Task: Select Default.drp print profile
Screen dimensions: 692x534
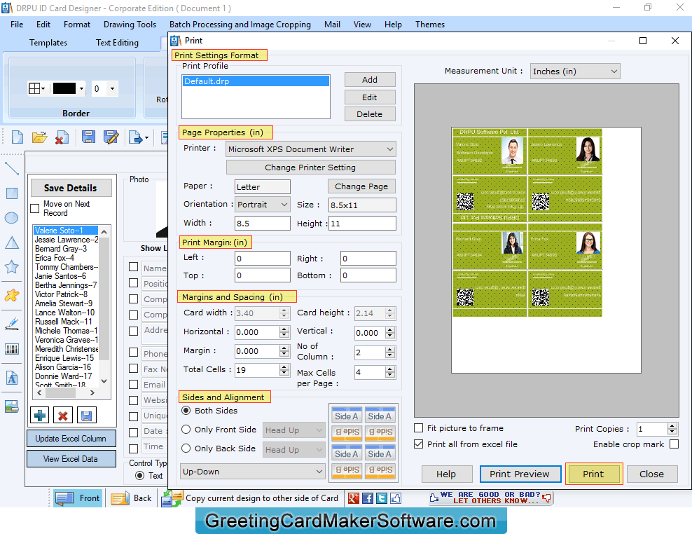Action: (256, 81)
